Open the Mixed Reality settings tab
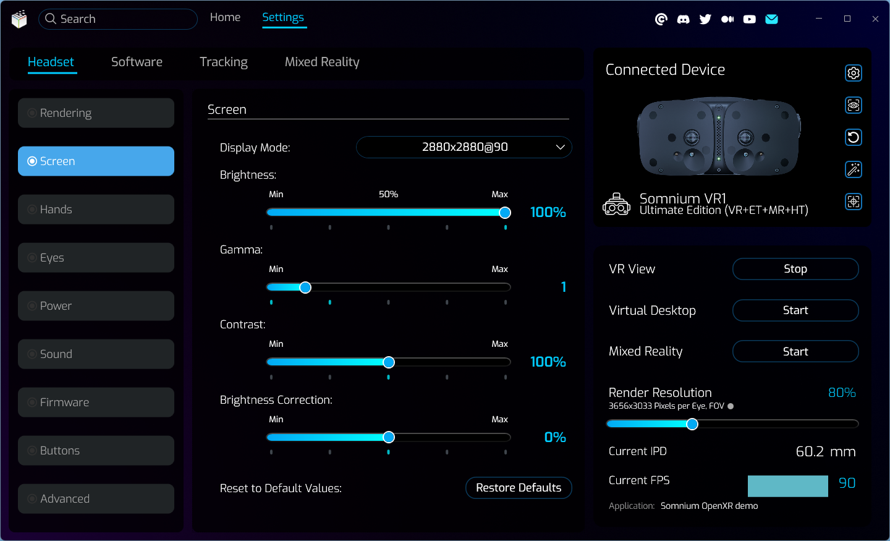This screenshot has height=541, width=890. [x=322, y=62]
